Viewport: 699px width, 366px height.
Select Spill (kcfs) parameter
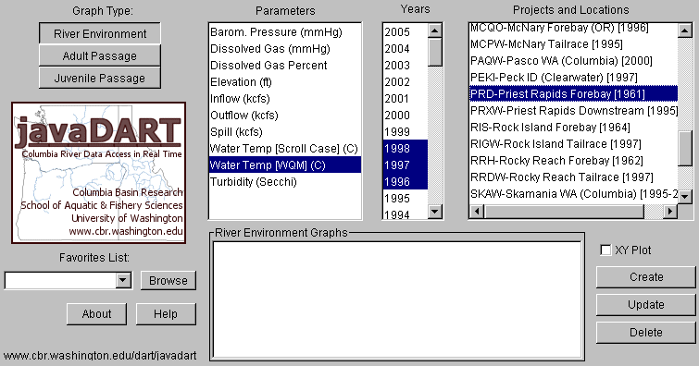pyautogui.click(x=285, y=132)
